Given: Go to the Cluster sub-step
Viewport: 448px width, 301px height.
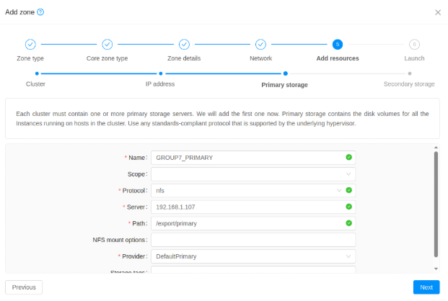Looking at the screenshot, I should click(x=37, y=73).
